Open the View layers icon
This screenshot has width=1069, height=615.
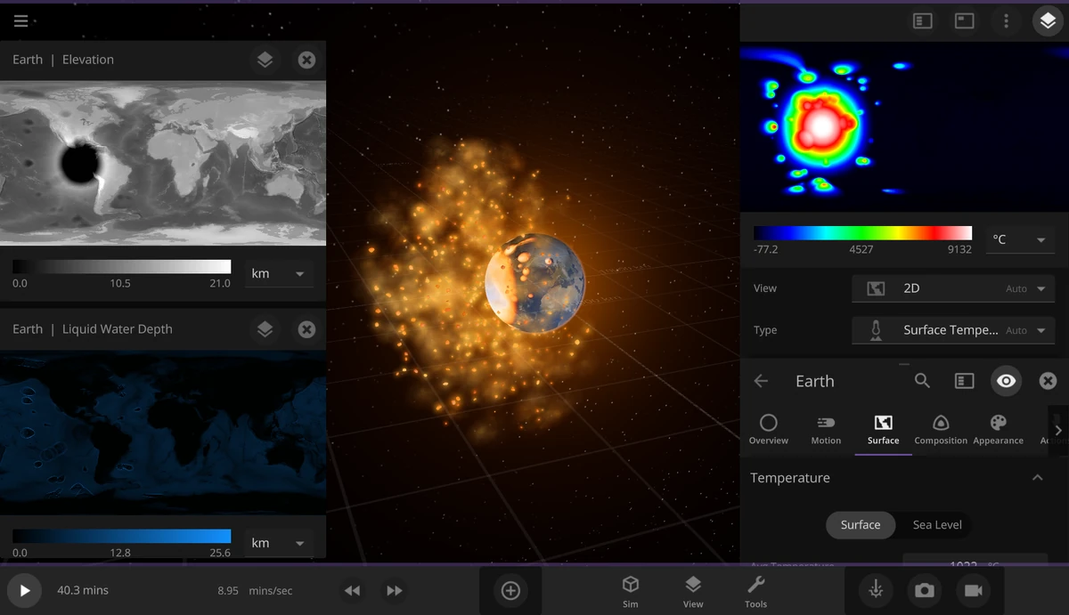(x=693, y=589)
